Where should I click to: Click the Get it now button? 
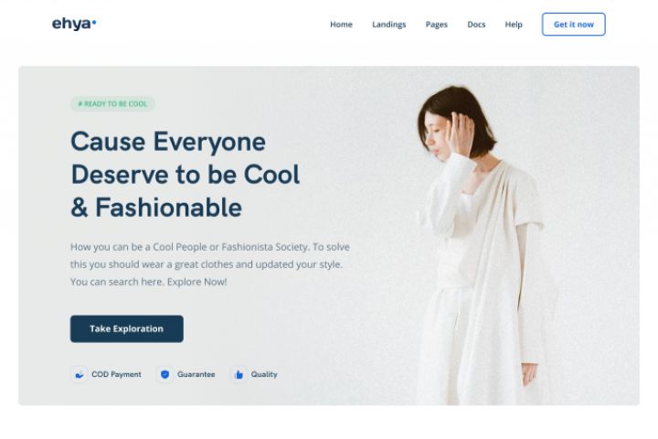coord(574,25)
